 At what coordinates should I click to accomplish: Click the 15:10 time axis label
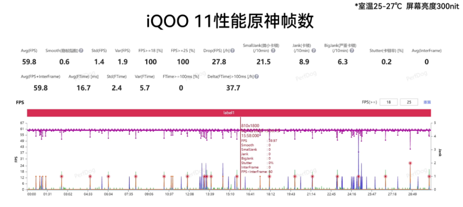coord(230,194)
